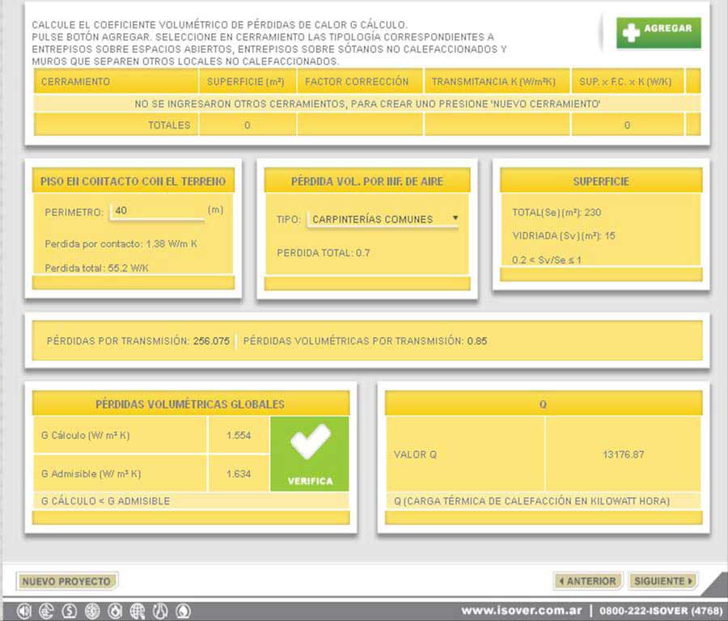Image resolution: width=728 pixels, height=621 pixels.
Task: Click the fourth footer icon, round grid
Action: pos(92,611)
